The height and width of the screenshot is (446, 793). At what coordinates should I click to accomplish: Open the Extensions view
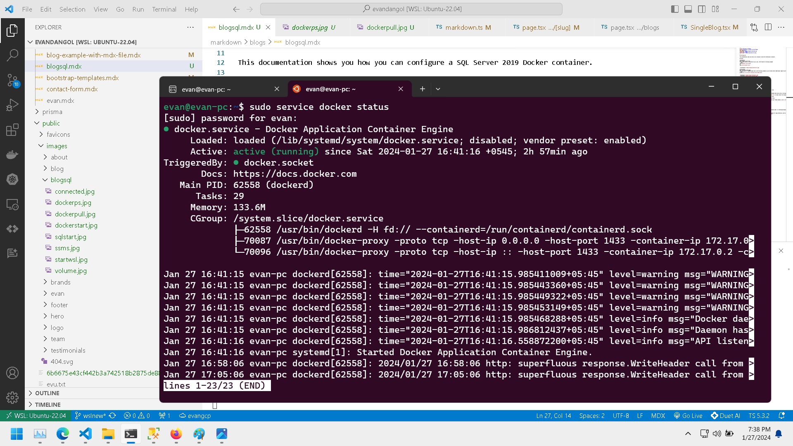pyautogui.click(x=12, y=130)
